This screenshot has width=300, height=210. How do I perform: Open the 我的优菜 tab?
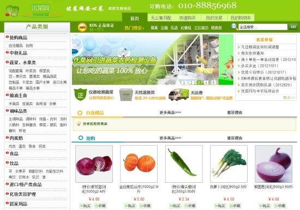(x=214, y=18)
